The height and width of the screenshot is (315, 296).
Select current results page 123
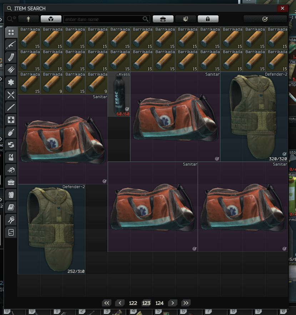coord(146,303)
